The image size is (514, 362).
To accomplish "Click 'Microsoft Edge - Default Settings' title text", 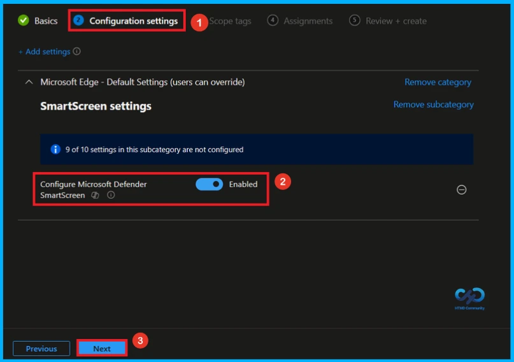I will tap(143, 82).
